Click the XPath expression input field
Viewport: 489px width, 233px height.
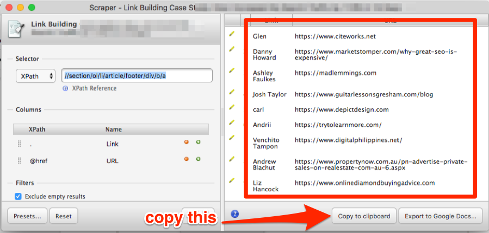coord(137,76)
